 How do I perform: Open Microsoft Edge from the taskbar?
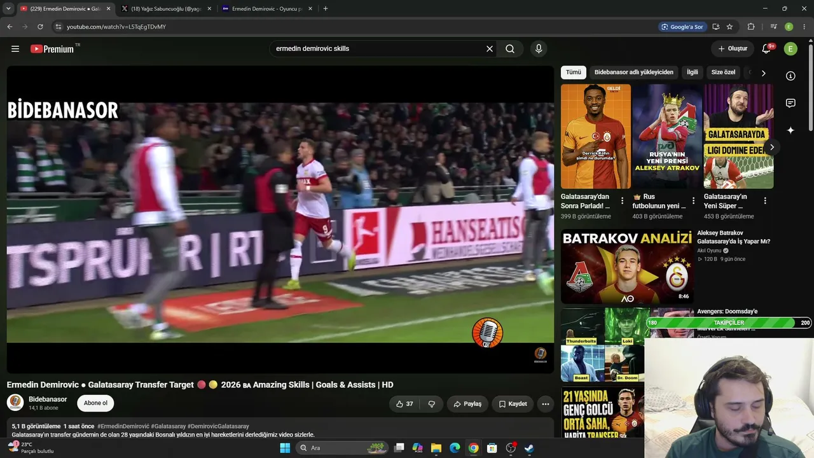point(455,448)
